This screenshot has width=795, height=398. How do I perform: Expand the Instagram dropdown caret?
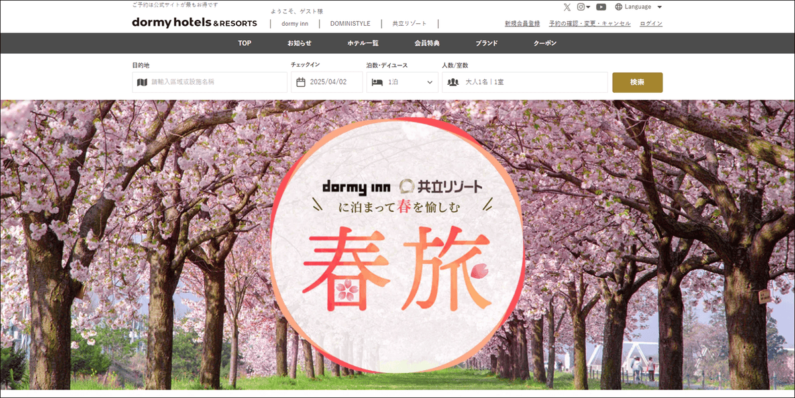(588, 7)
